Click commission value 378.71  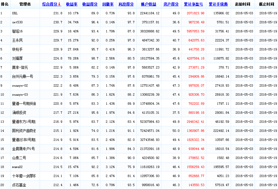tap(224, 68)
